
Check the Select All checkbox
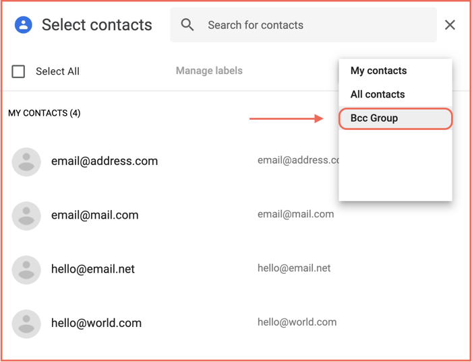click(19, 71)
